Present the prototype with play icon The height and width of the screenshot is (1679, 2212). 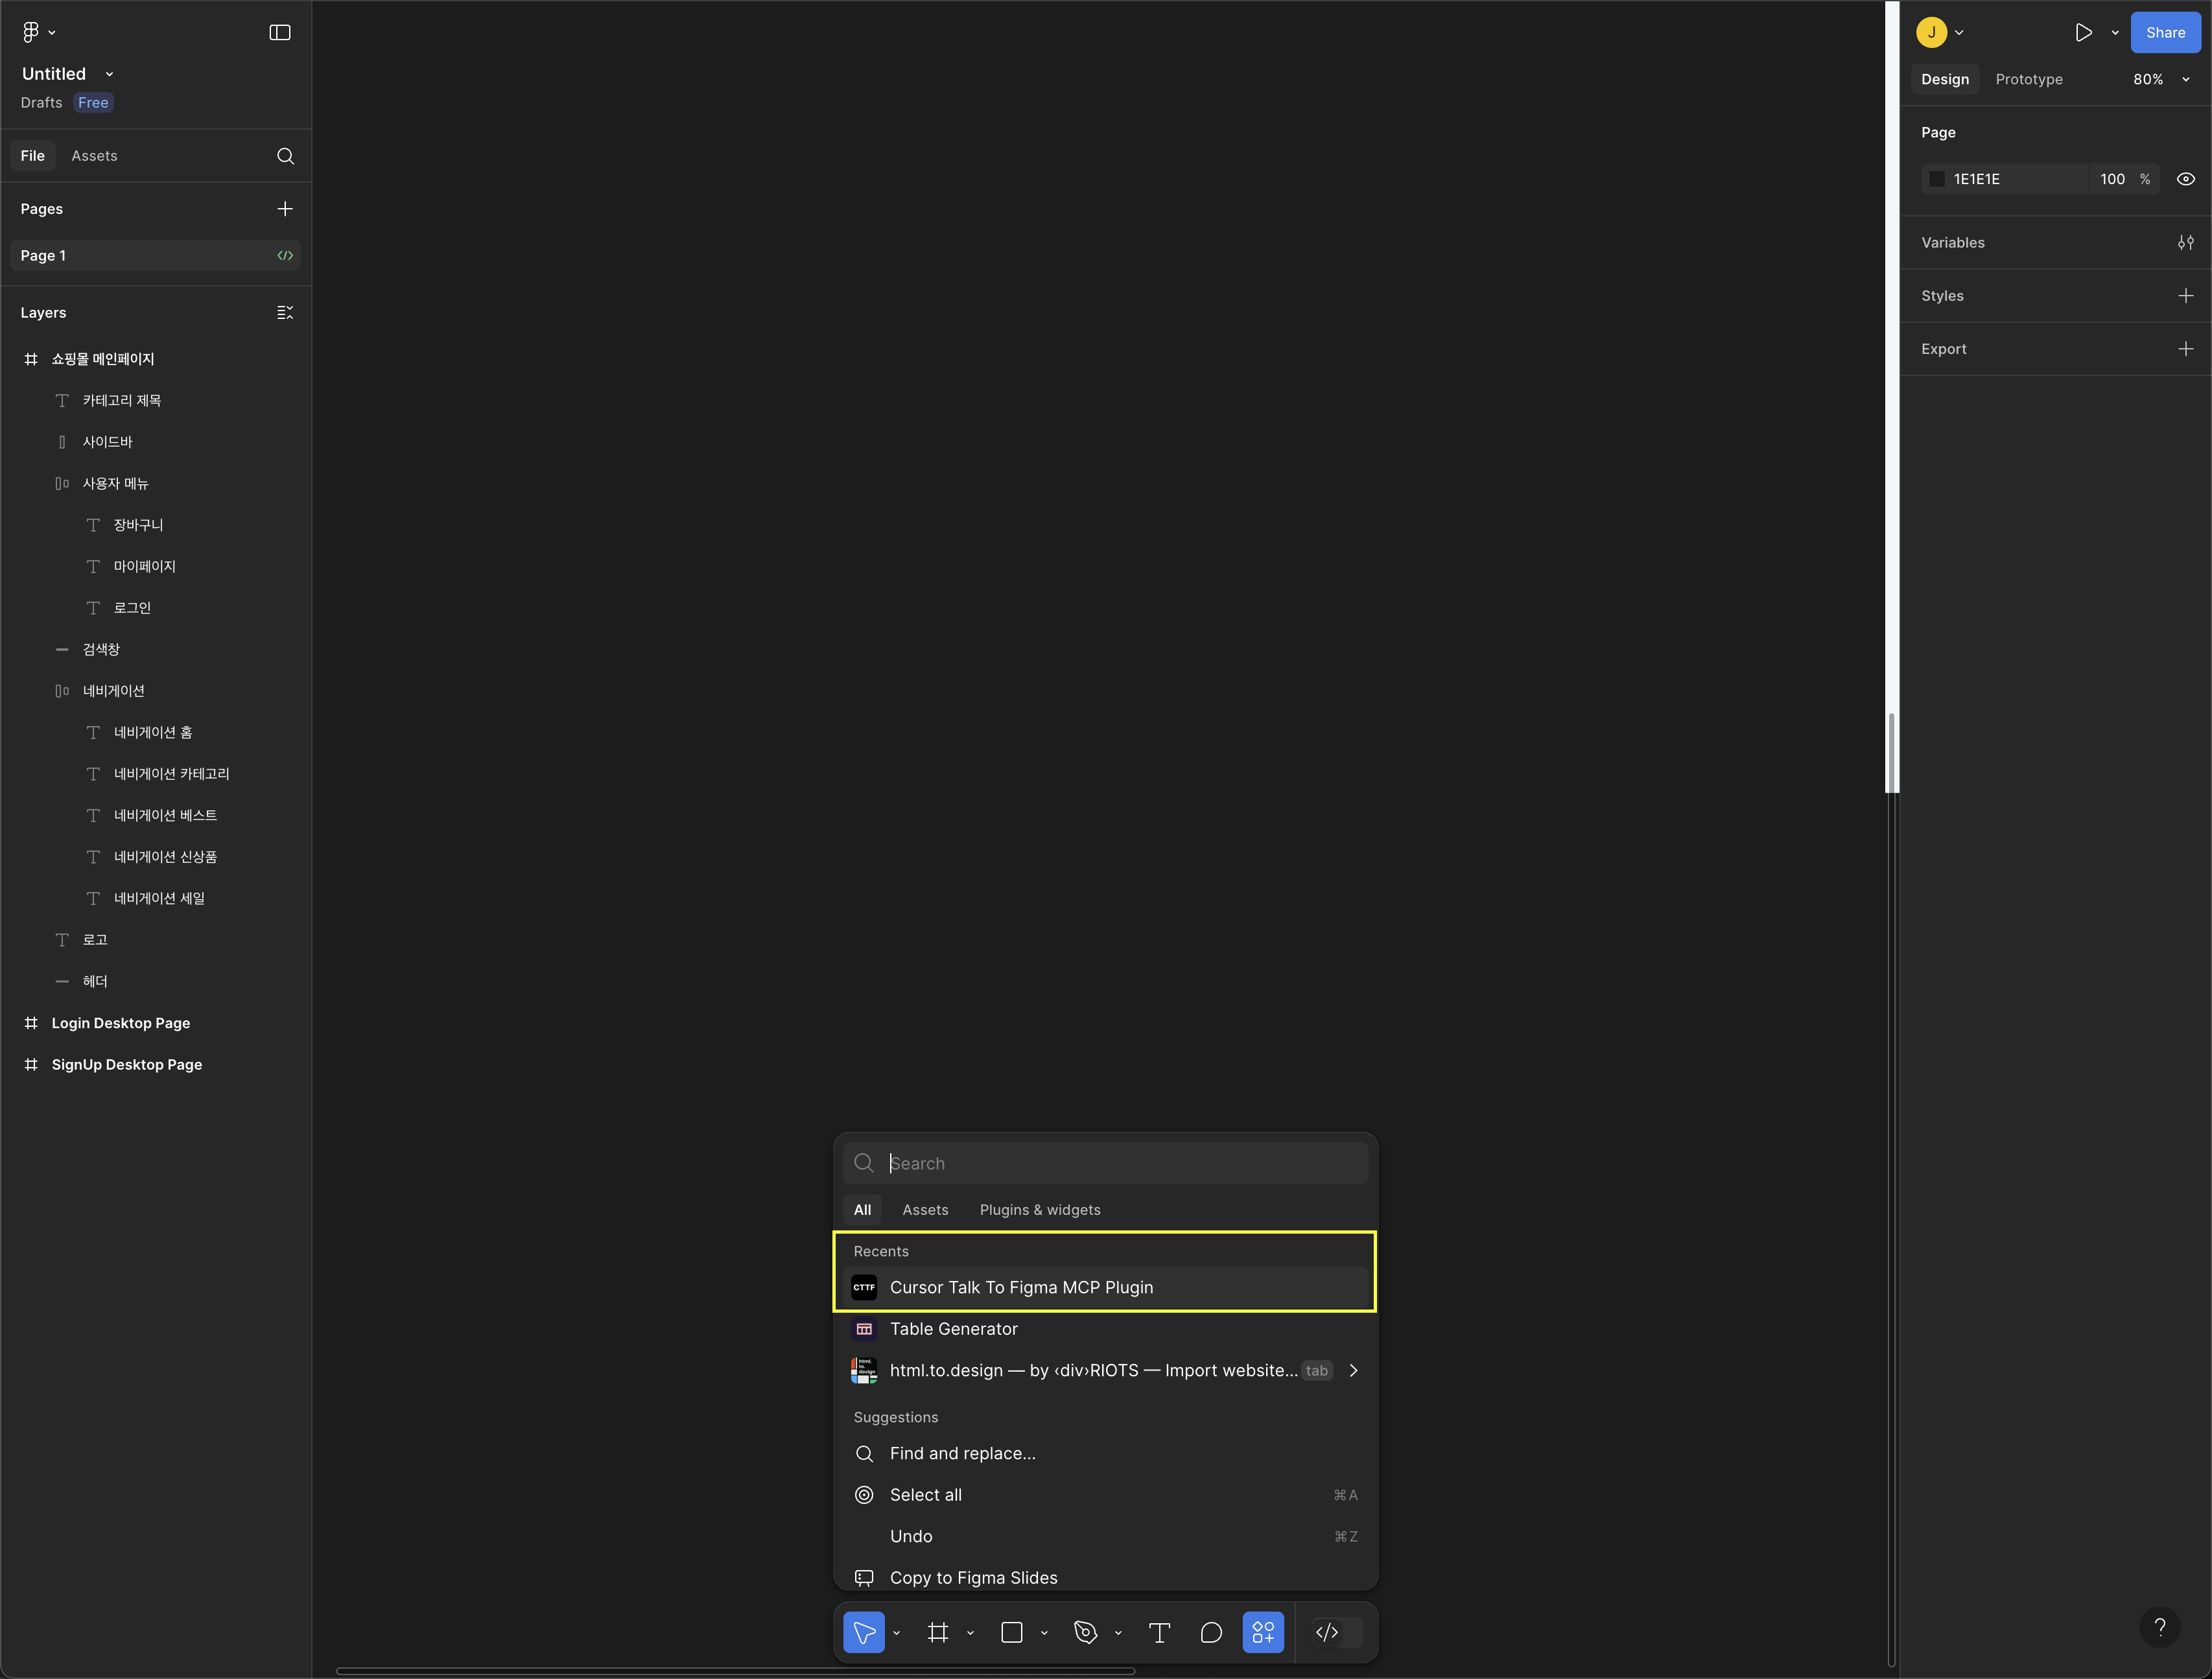tap(2083, 32)
